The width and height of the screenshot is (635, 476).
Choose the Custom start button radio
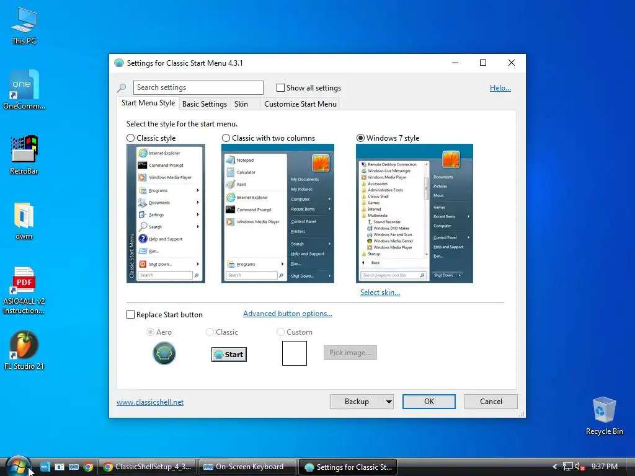pos(280,332)
